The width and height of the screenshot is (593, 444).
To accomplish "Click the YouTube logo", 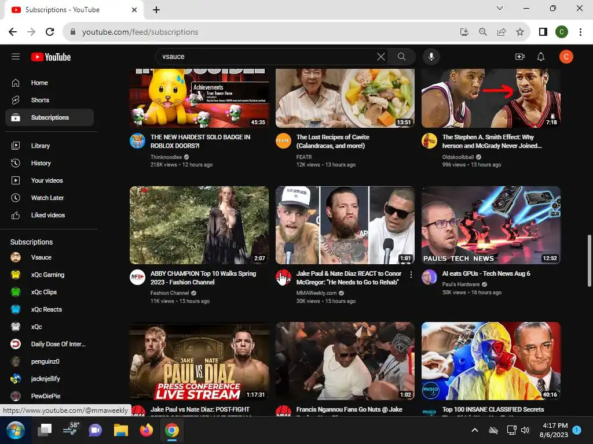I will point(51,57).
